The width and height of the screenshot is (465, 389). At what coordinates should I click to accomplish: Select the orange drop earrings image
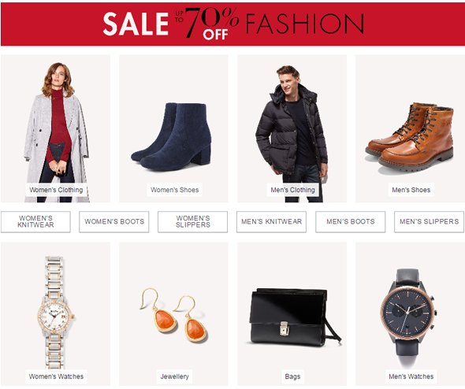pos(173,315)
